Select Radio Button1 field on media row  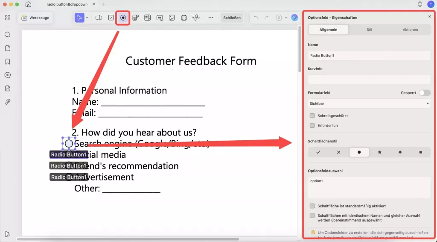pos(69,154)
